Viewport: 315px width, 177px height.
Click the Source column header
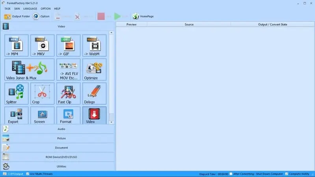(x=189, y=24)
